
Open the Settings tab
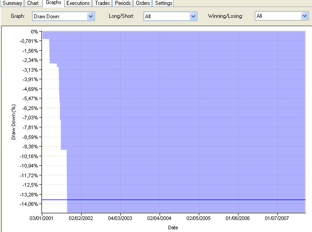pos(164,3)
